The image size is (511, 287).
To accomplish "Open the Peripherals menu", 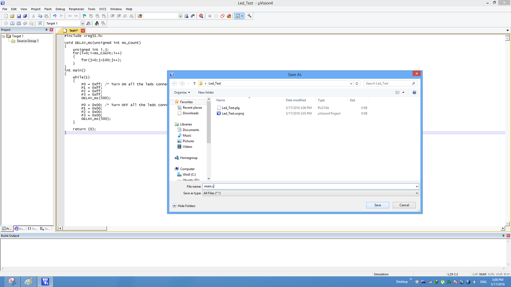I will (76, 9).
